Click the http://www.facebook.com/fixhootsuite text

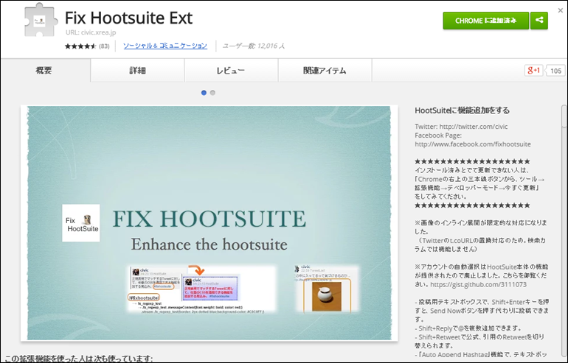coord(473,144)
